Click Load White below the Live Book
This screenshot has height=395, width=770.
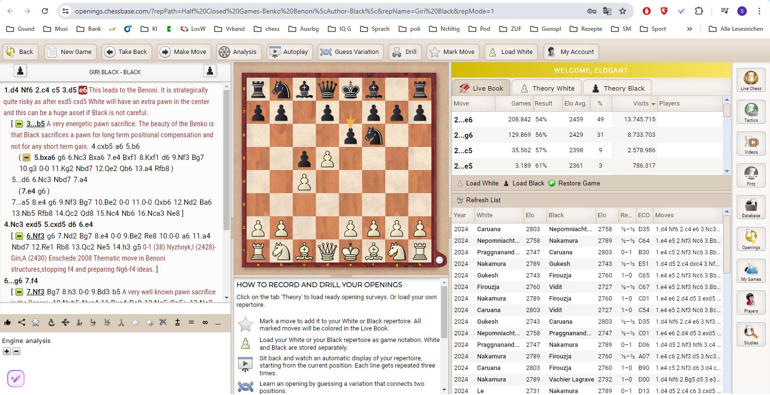477,184
